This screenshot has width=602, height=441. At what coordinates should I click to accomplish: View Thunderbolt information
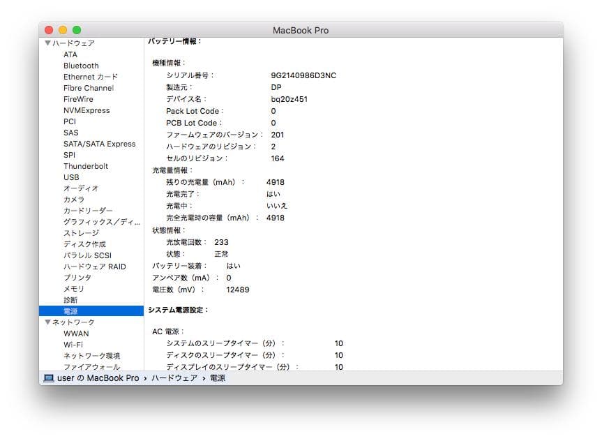(86, 166)
